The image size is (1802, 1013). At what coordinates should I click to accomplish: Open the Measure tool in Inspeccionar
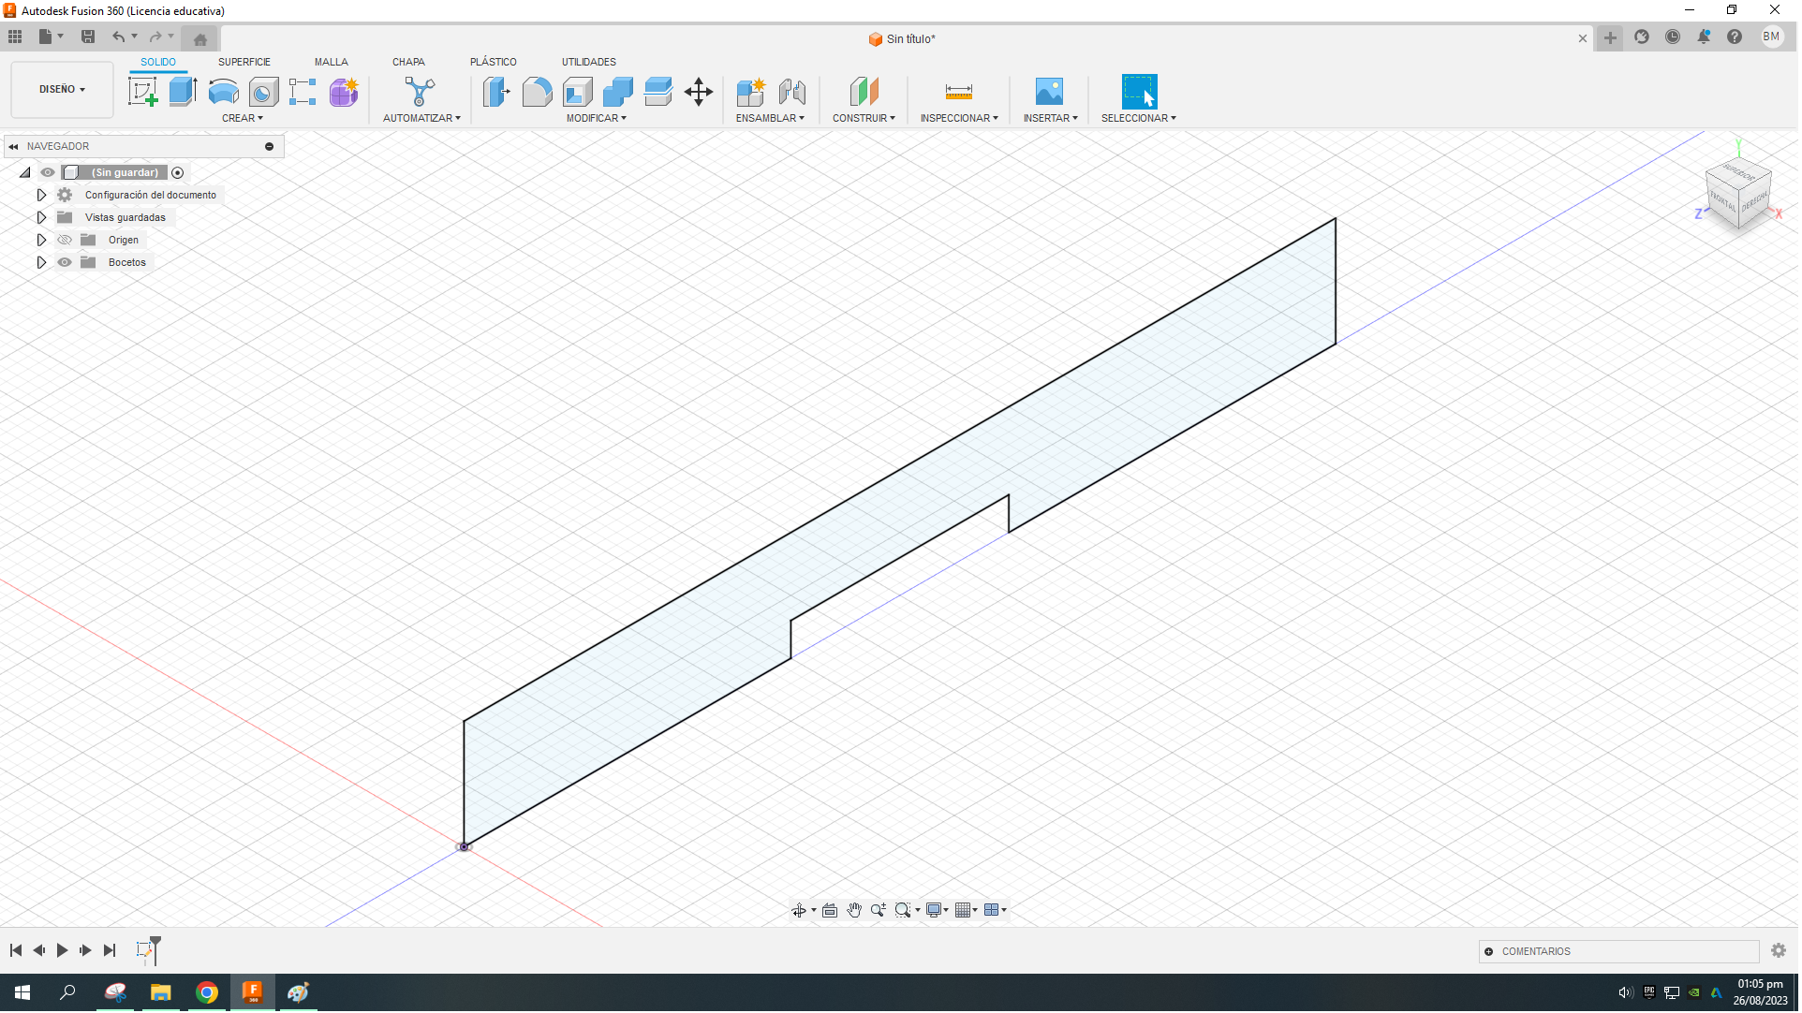coord(958,92)
